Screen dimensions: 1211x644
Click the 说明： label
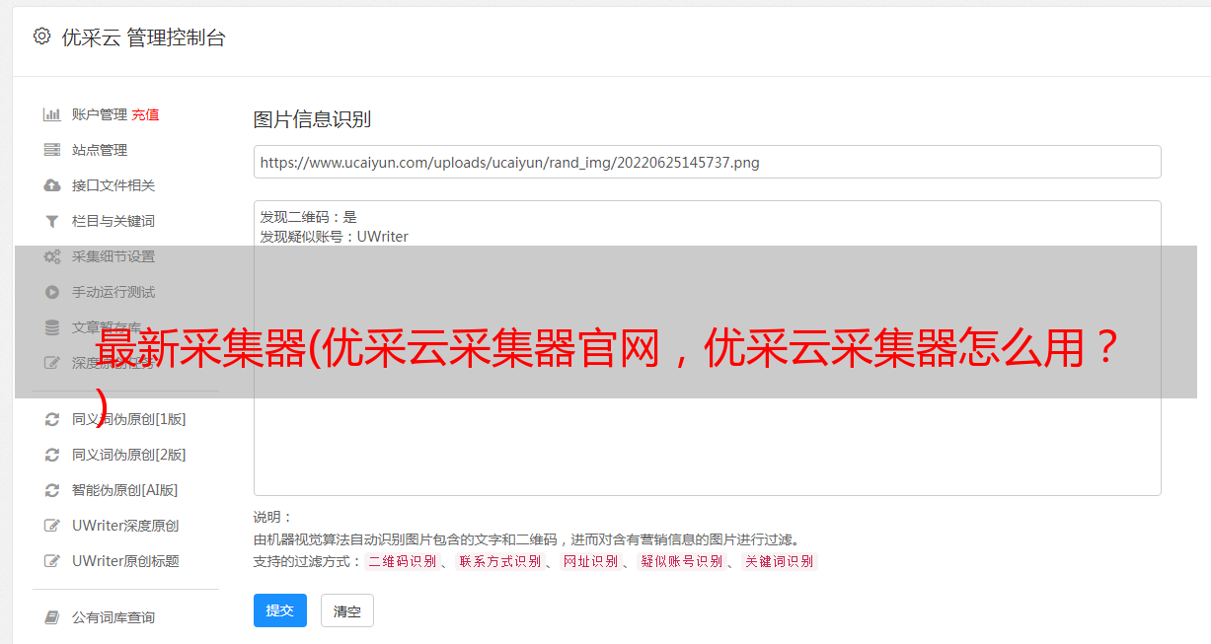click(273, 517)
